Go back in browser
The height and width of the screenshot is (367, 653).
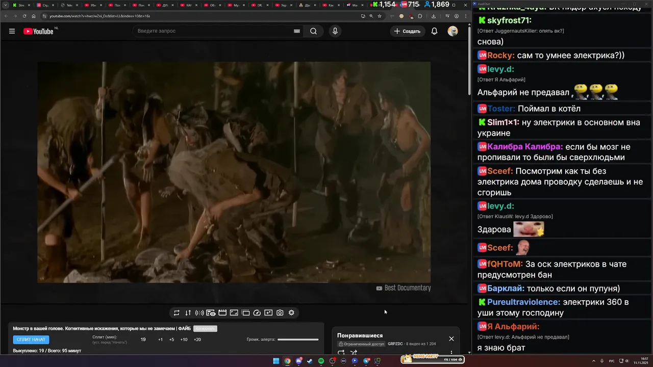[x=6, y=16]
